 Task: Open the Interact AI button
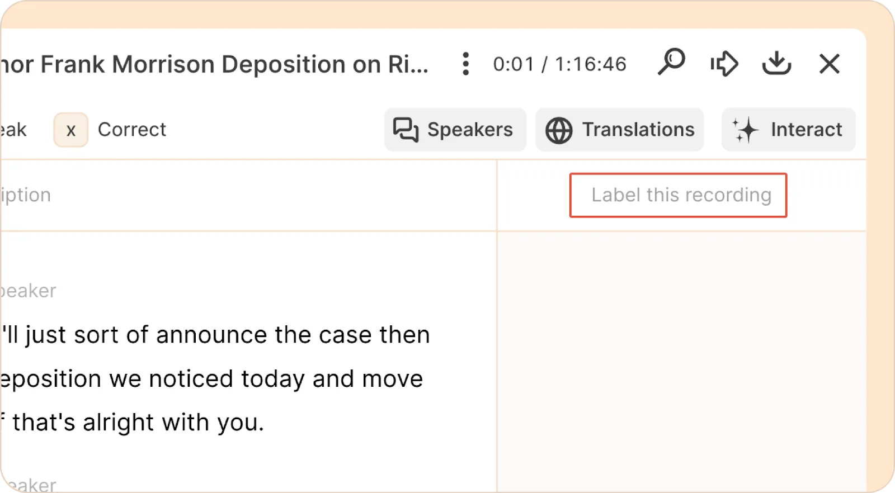pos(788,130)
